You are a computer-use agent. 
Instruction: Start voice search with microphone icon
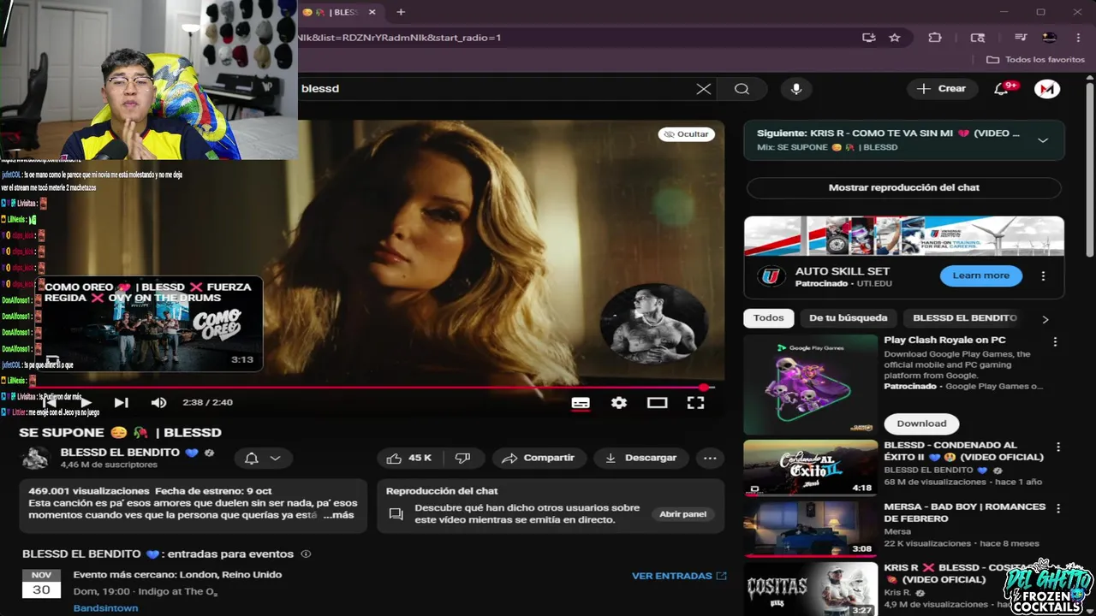[x=796, y=89]
